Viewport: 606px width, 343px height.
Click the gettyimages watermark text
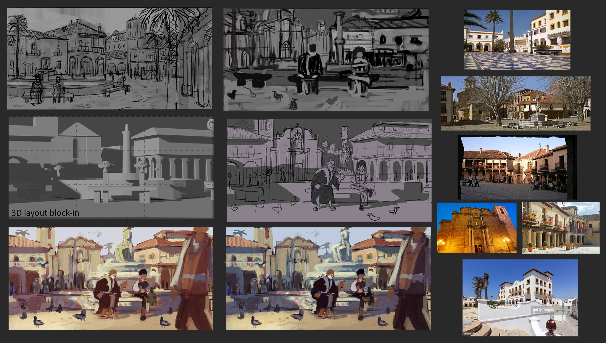(543, 310)
